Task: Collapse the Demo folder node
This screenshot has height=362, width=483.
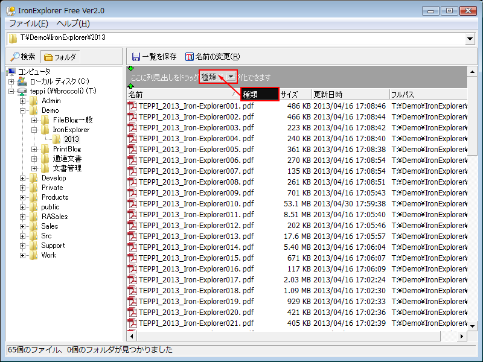Action: pos(23,110)
